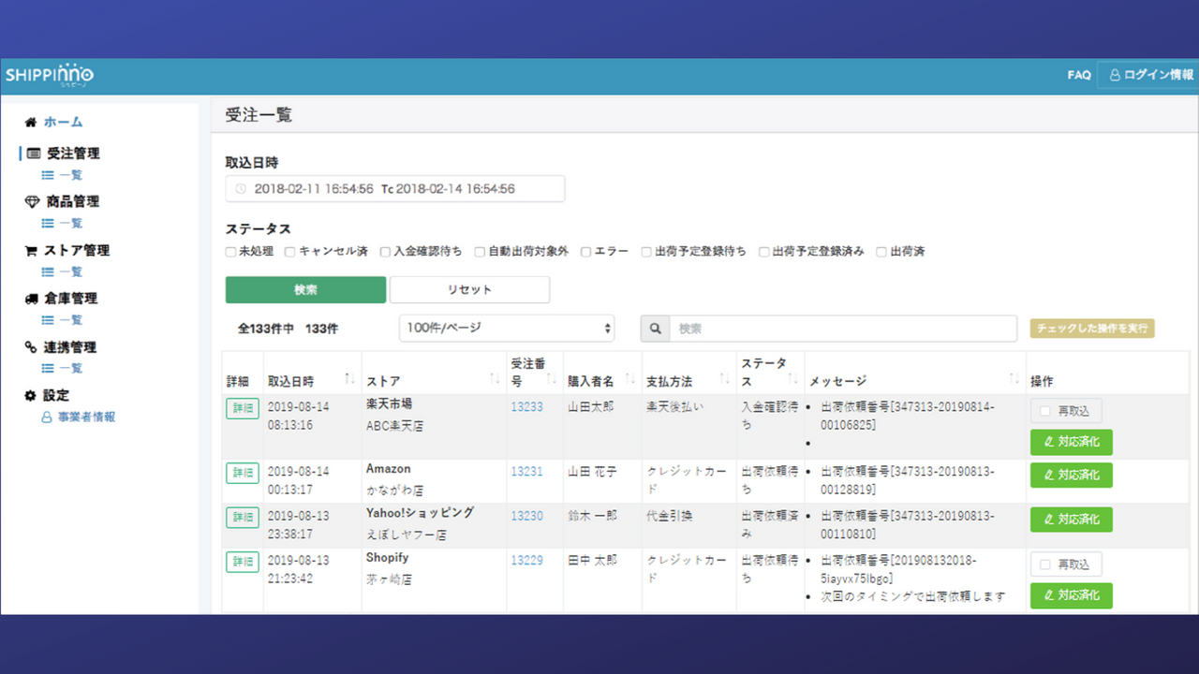The height and width of the screenshot is (674, 1199).
Task: Sort by 取込日時 column arrows
Action: pos(349,379)
